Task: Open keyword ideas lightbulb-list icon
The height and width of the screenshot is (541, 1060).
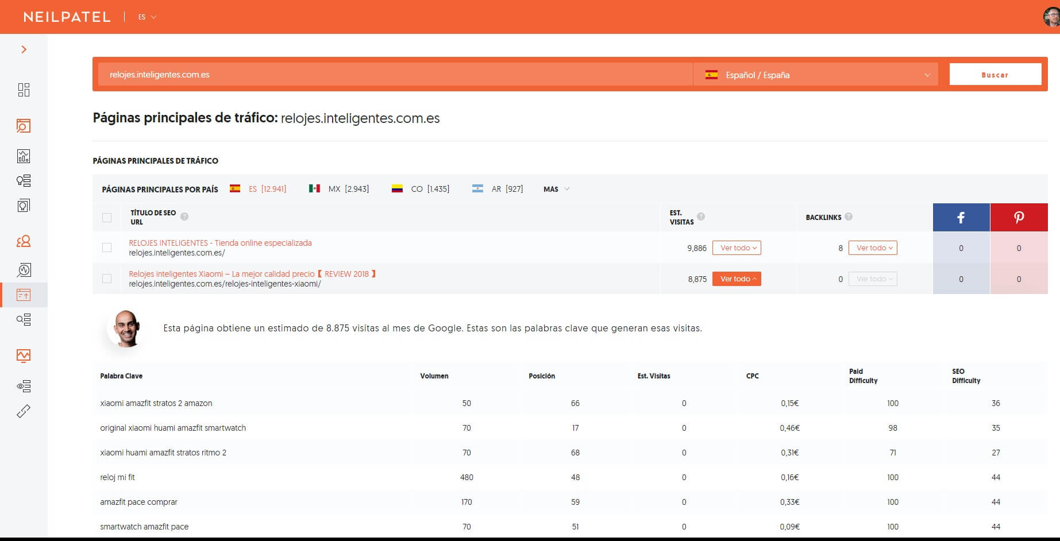Action: (24, 181)
